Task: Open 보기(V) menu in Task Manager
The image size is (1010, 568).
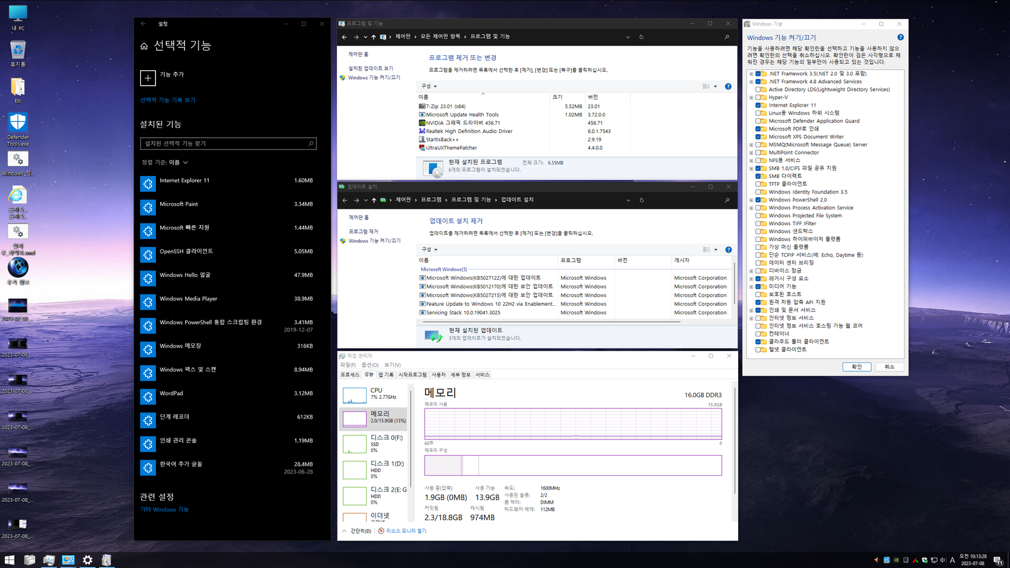Action: tap(392, 365)
